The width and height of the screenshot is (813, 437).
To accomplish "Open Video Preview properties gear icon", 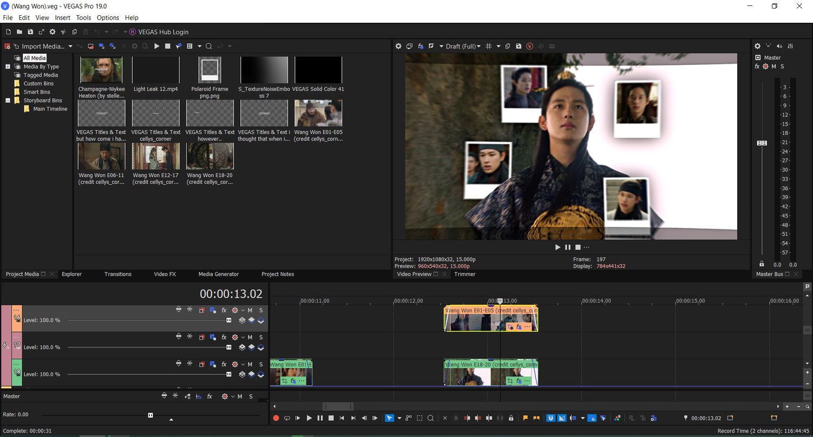I will click(x=398, y=47).
